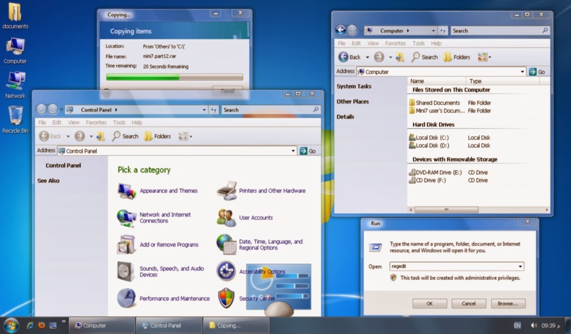
Task: Open Tools menu in Control Panel window
Action: [119, 122]
